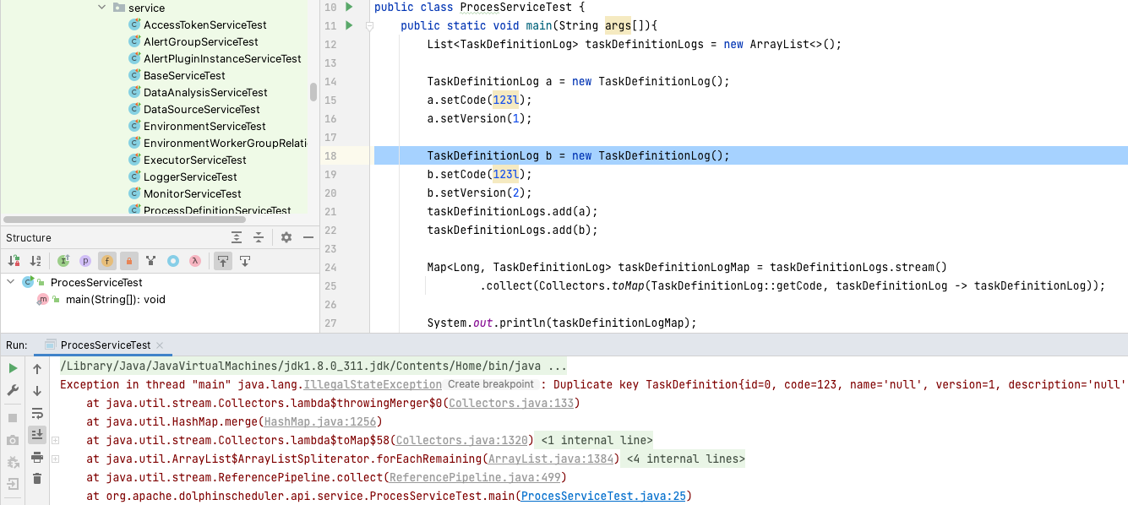
Task: Click the Stop process square icon
Action: (13, 418)
